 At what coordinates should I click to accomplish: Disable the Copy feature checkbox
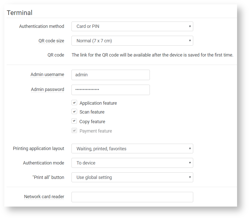coord(74,121)
